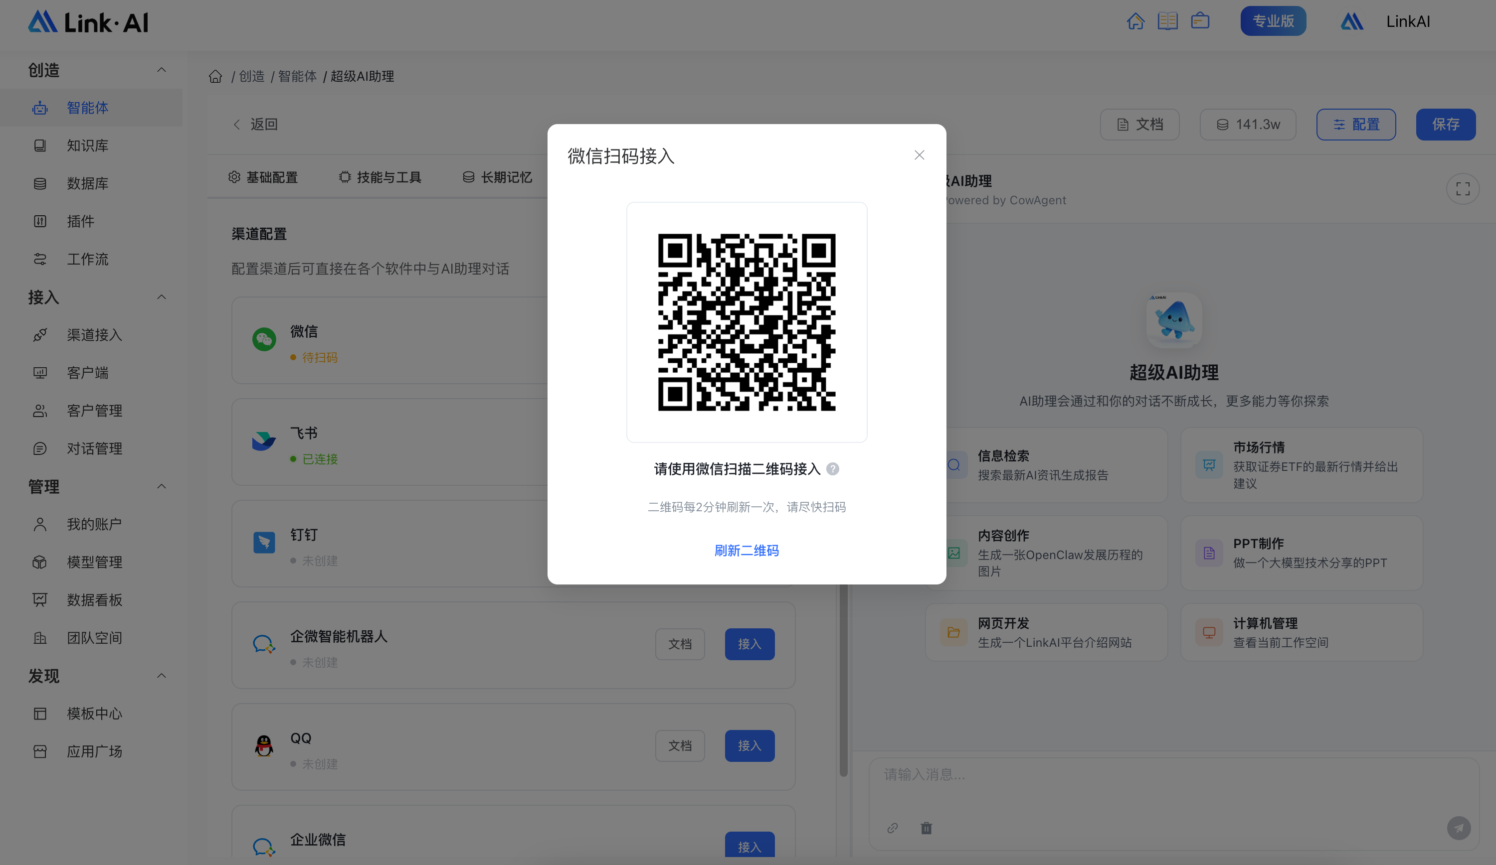Click the trash icon below message input

926,828
